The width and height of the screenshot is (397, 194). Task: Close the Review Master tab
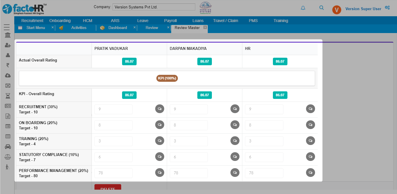205,27
